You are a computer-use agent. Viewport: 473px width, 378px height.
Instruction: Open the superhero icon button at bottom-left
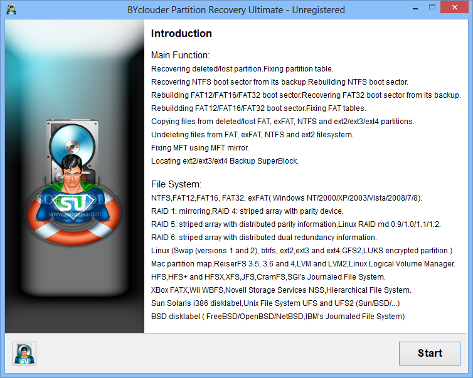coord(24,354)
